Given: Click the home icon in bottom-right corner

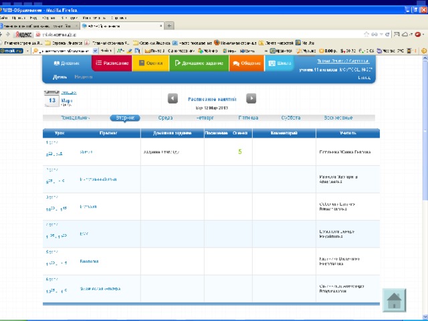Looking at the screenshot, I should pos(394,300).
